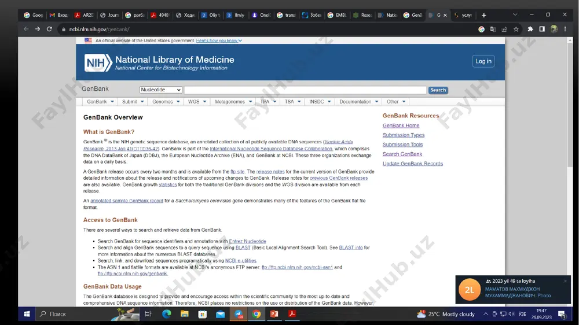Open the weather widget on taskbar

coord(446,315)
